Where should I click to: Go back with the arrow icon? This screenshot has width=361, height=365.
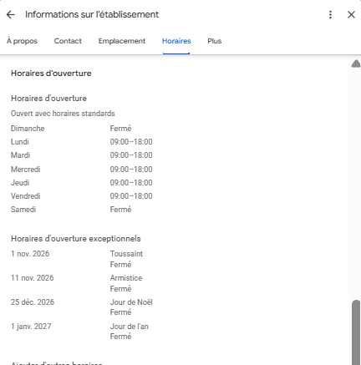click(10, 14)
